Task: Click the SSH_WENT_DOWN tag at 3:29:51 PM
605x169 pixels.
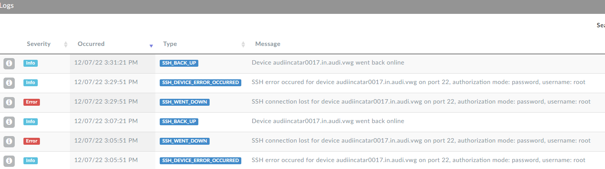Action: [184, 102]
